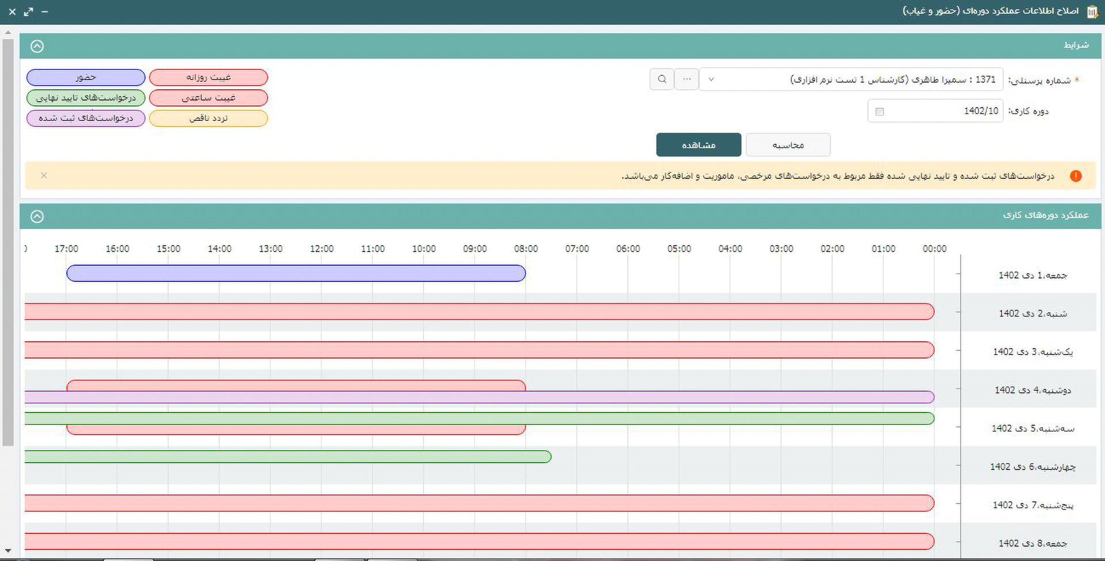Click the work period 1402/10 input field

click(944, 111)
